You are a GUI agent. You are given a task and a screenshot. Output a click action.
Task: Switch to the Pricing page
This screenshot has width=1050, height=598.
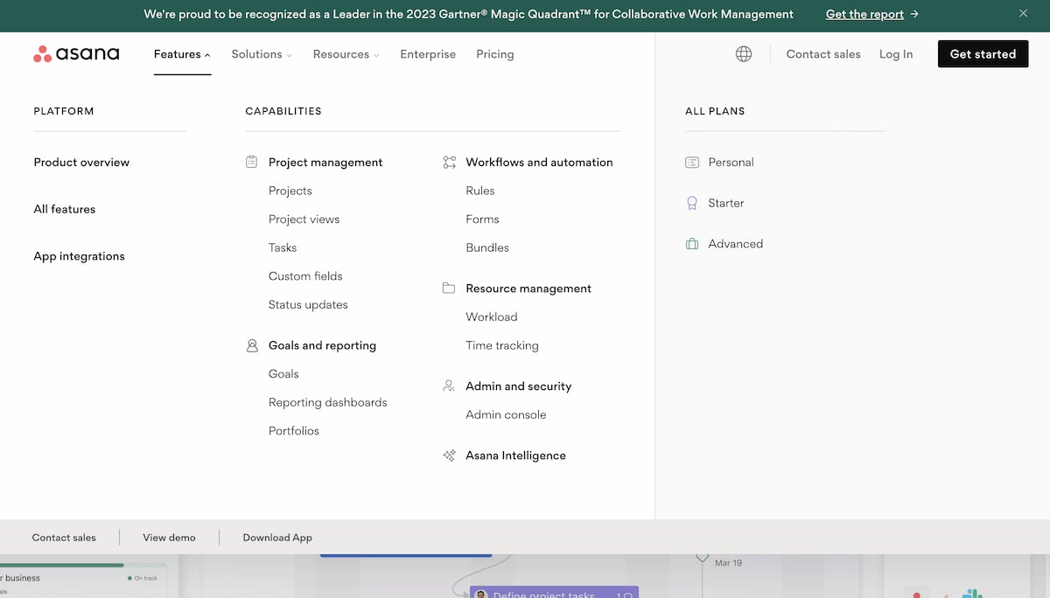point(494,53)
